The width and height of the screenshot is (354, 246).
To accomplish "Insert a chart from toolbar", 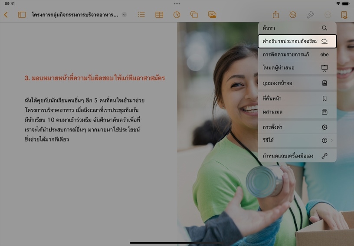I will (177, 15).
